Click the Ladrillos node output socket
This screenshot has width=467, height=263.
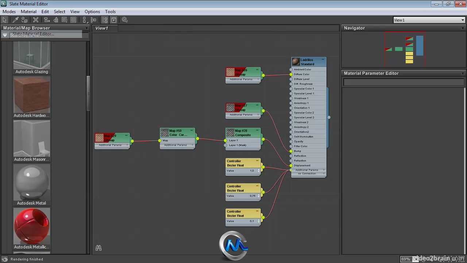tap(329, 117)
